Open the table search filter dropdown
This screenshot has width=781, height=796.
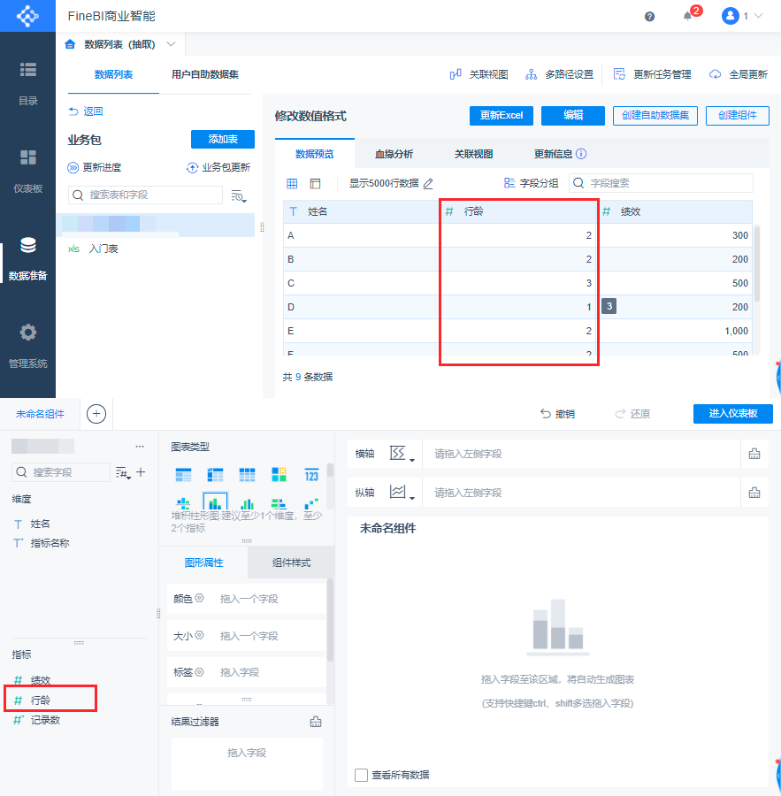[x=239, y=195]
